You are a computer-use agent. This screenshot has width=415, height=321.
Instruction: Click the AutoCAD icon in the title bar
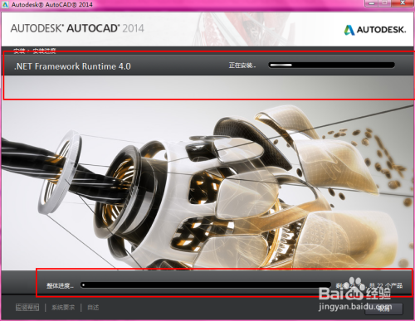6,4
